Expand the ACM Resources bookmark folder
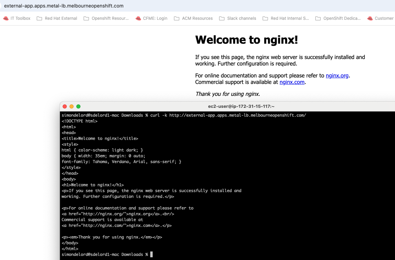 (x=193, y=18)
